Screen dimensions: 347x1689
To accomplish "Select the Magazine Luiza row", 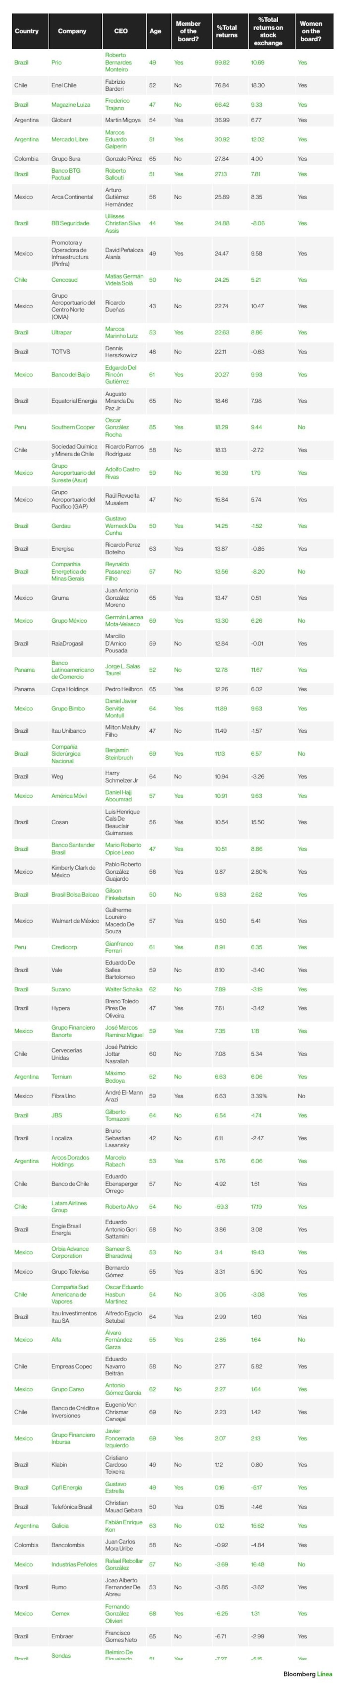I will point(172,104).
